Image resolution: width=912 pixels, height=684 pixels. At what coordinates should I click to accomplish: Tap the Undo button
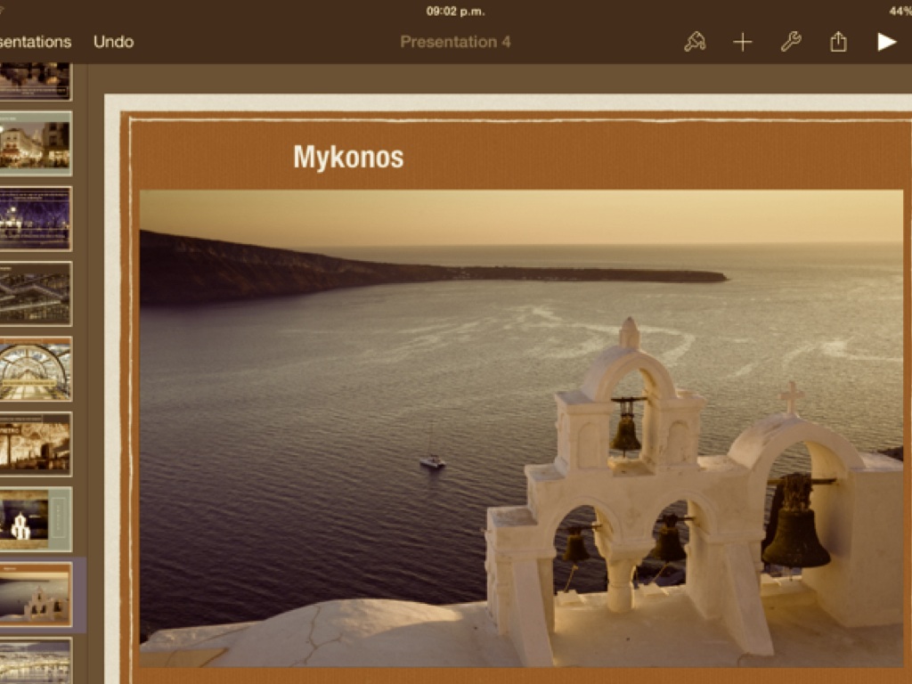tap(113, 42)
